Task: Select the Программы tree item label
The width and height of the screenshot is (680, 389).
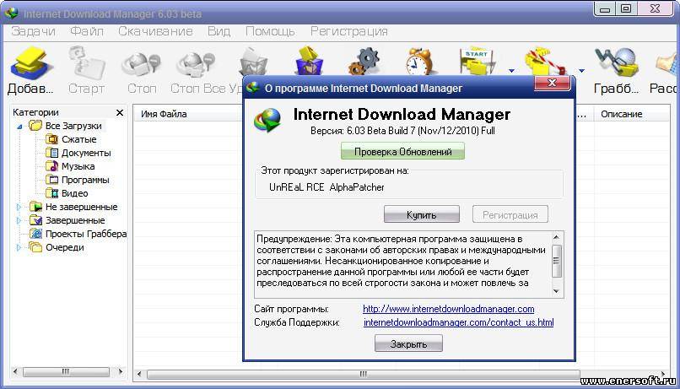Action: pos(85,180)
